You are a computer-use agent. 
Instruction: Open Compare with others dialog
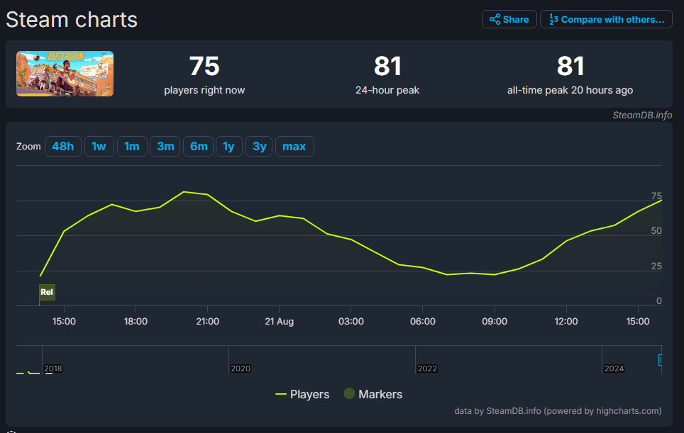(x=606, y=19)
